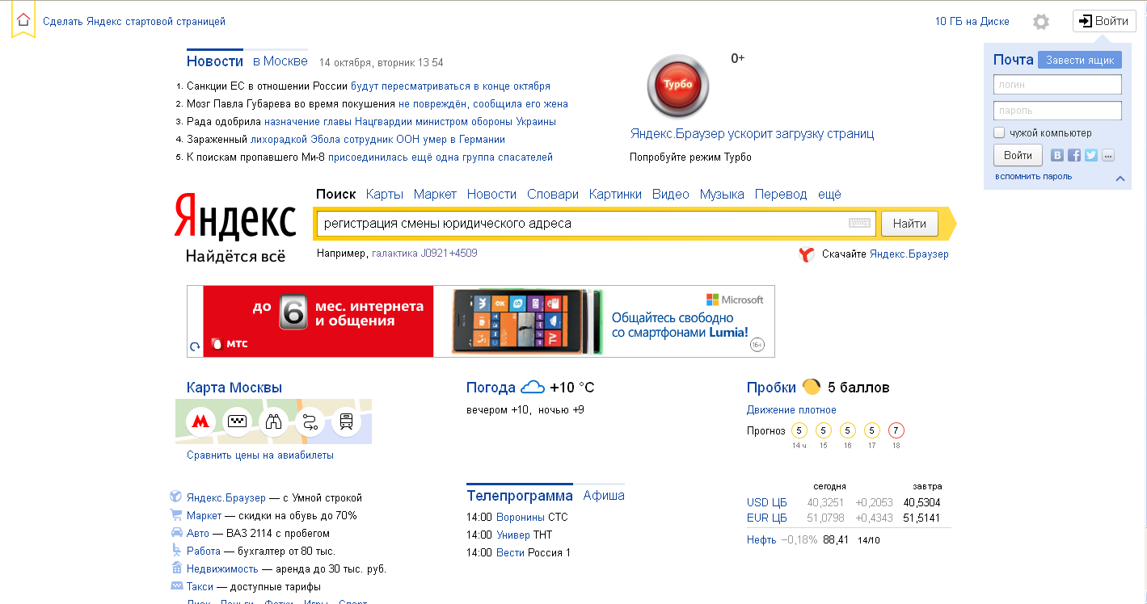
Task: Open the Lumia smartphone ad banner
Action: coord(605,321)
